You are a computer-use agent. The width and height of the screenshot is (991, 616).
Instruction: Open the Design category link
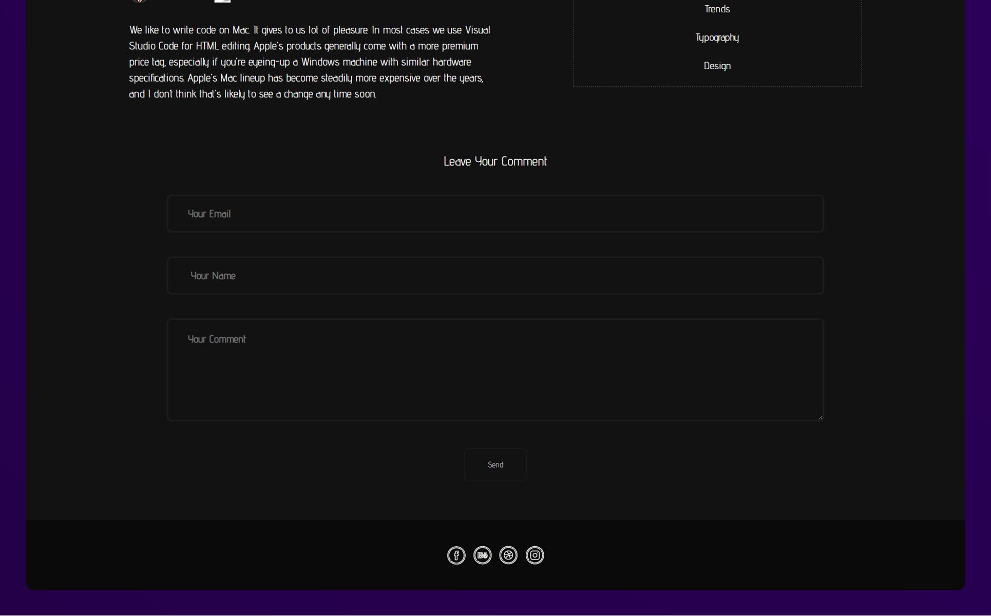717,66
